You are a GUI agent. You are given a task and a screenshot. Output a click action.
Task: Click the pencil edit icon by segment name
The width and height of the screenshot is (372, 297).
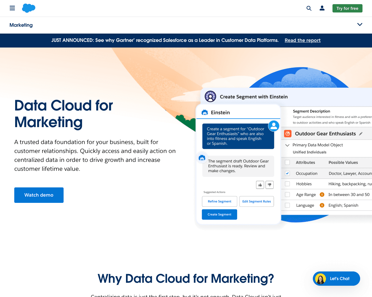[361, 134]
